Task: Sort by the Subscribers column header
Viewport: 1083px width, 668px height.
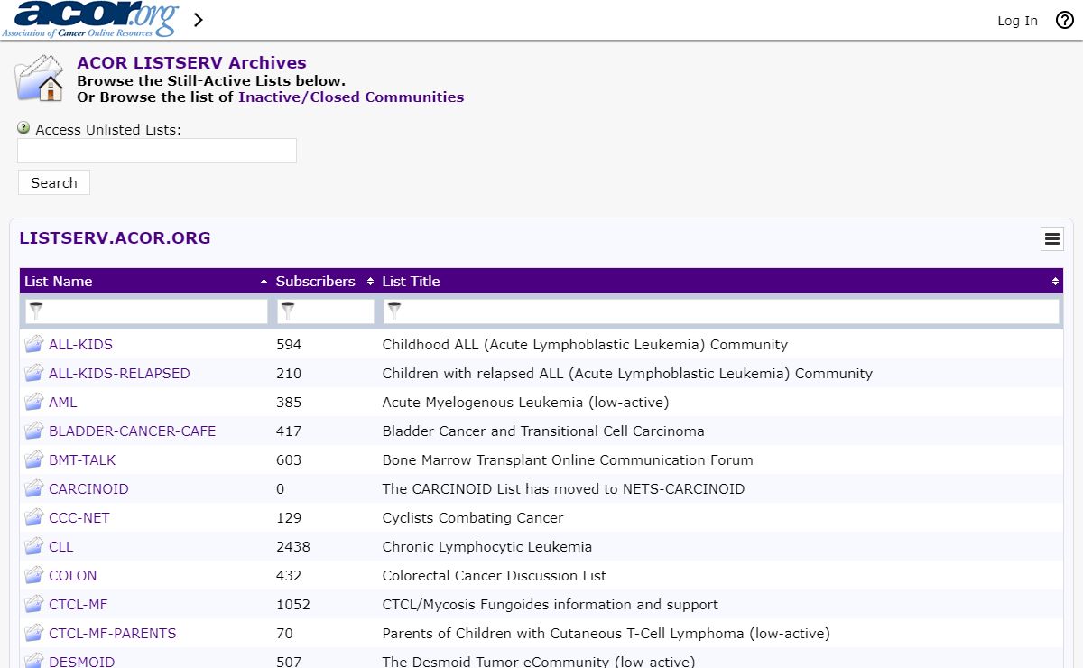Action: coord(324,282)
